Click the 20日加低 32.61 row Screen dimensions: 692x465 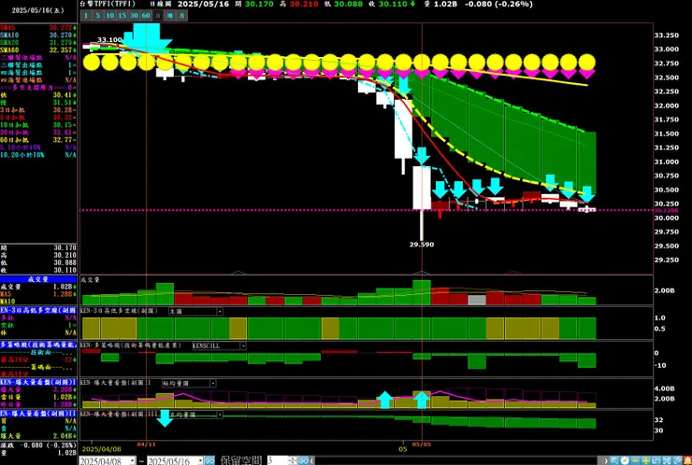click(x=38, y=133)
